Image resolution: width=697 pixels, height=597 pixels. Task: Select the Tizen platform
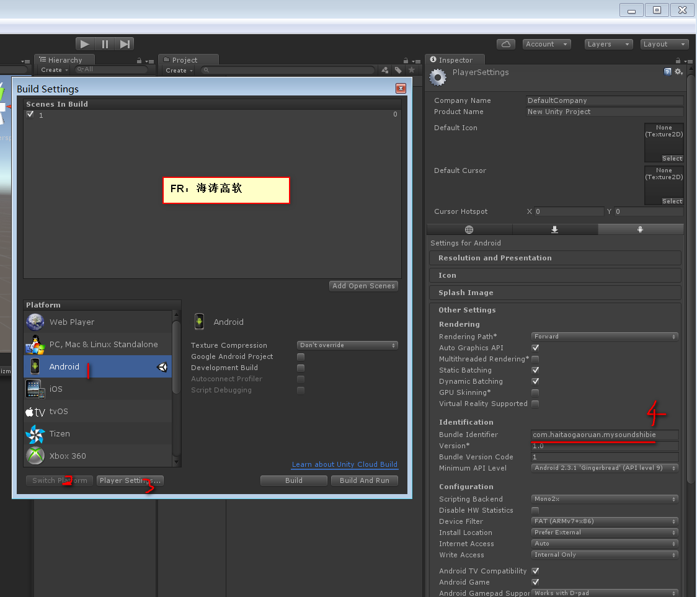(x=98, y=433)
